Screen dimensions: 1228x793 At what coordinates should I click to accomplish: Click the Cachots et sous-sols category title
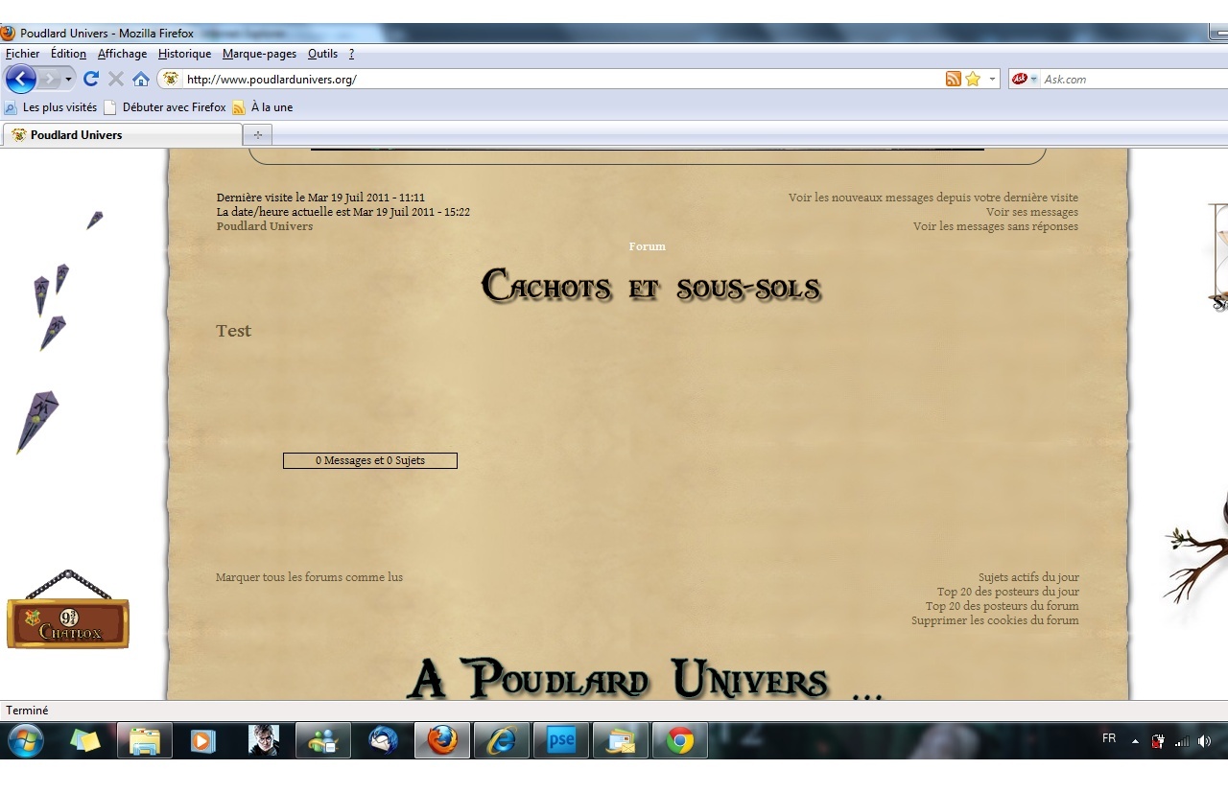tap(650, 286)
